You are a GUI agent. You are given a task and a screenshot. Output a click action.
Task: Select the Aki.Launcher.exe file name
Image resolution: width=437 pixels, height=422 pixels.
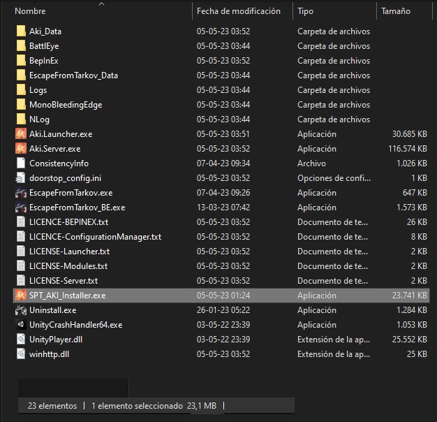coord(61,134)
